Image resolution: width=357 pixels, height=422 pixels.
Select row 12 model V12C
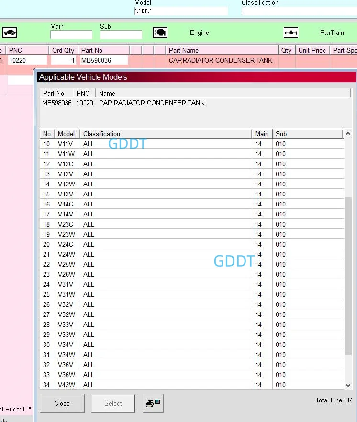[x=191, y=164]
